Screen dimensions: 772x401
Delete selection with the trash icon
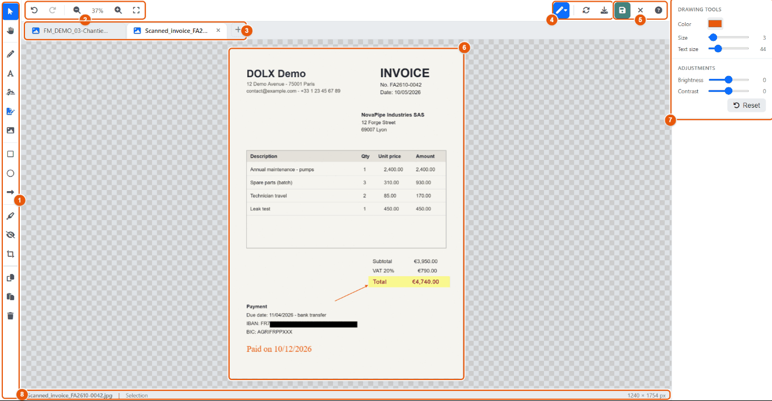click(x=10, y=316)
